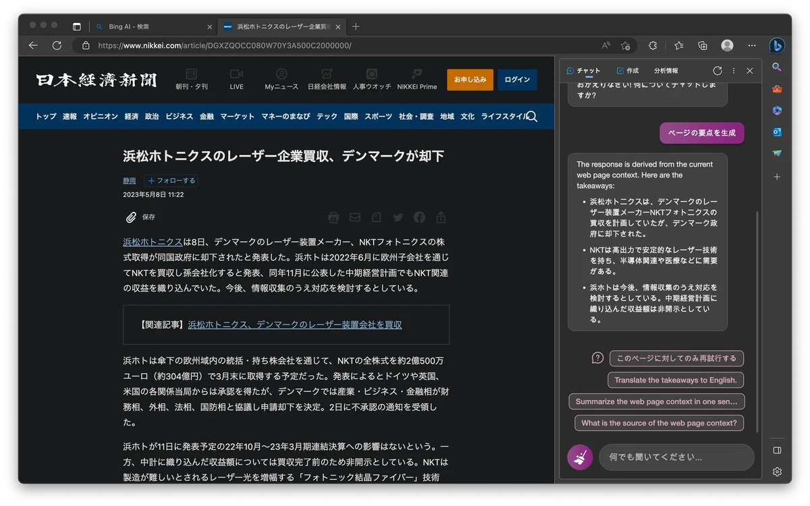Open 日経会社情報 section
The height and width of the screenshot is (506, 810).
327,79
